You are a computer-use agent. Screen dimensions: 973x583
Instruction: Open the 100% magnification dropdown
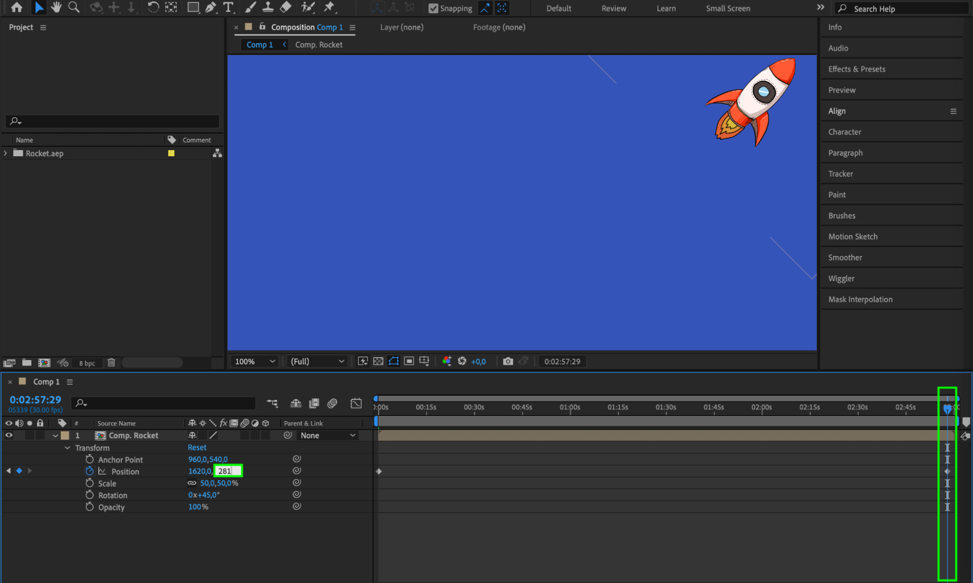(x=255, y=361)
